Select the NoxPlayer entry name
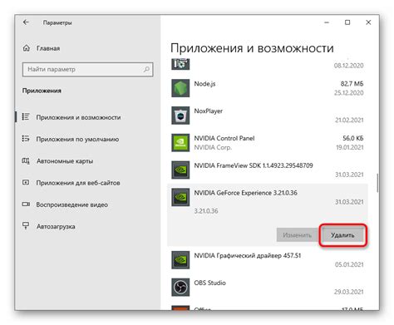The width and height of the screenshot is (394, 325). 209,111
